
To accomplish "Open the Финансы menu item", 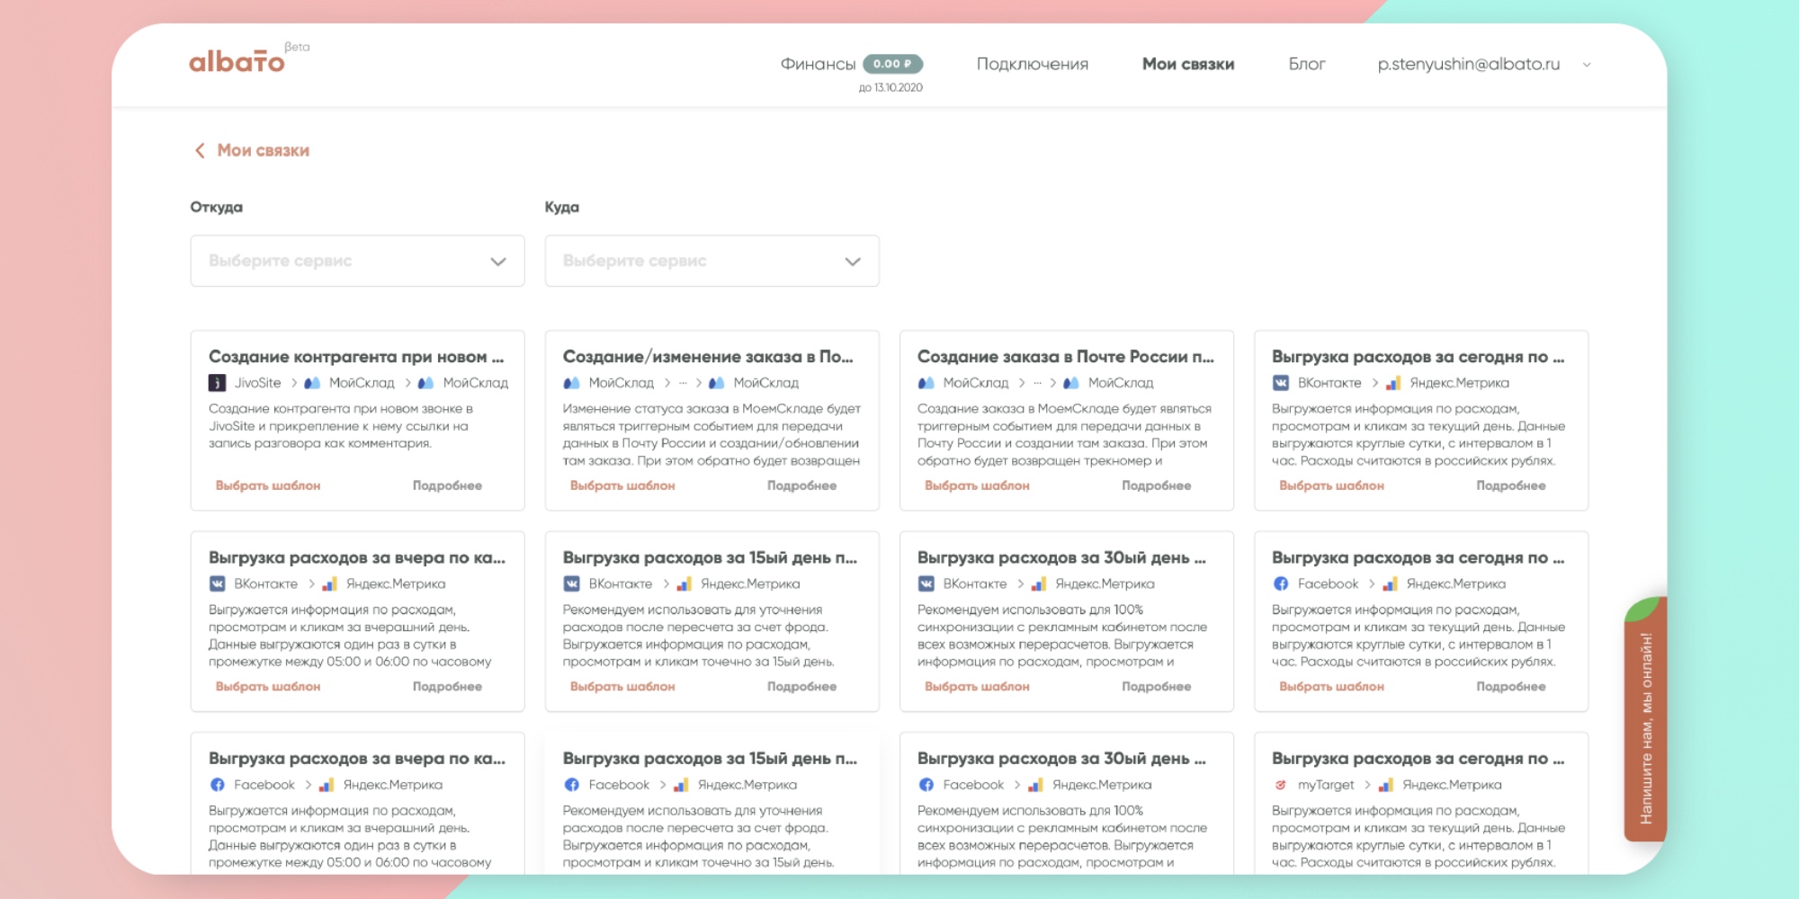I will tap(818, 64).
